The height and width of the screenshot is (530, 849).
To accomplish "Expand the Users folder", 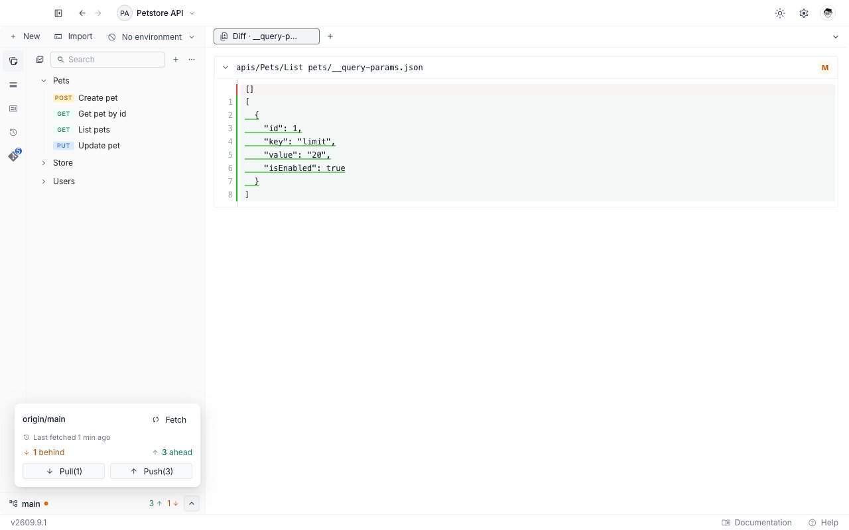I will coord(44,182).
